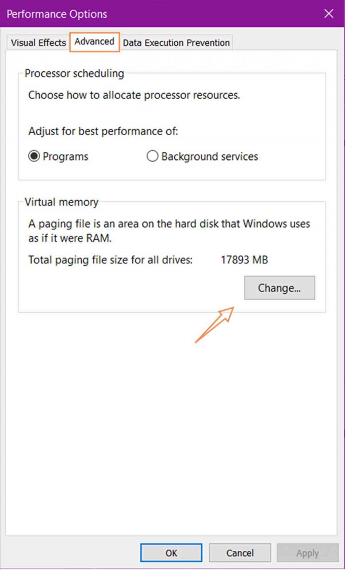Click the 17893 MB paging size value
345x571 pixels.
pyautogui.click(x=244, y=260)
